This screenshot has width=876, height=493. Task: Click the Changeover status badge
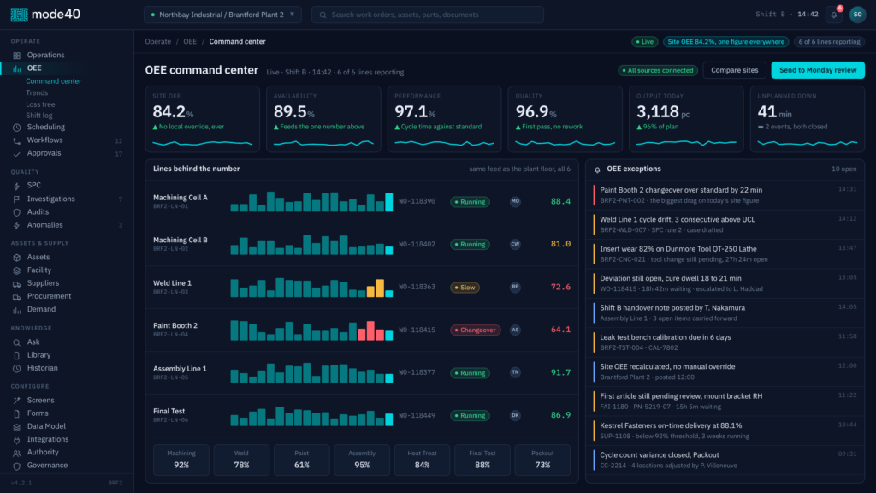[476, 330]
